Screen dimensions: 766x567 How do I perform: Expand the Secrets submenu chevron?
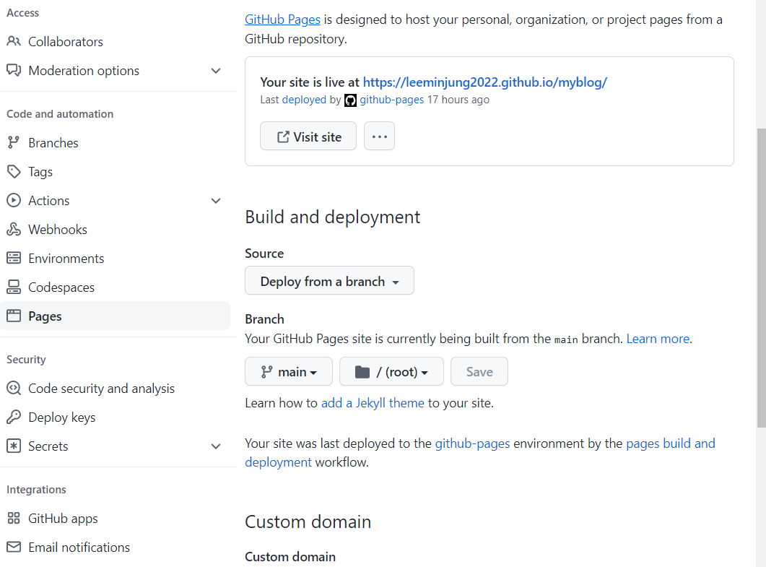click(x=215, y=446)
